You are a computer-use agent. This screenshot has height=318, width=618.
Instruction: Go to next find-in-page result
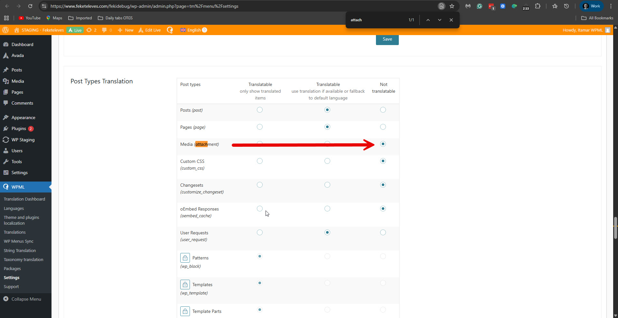(440, 20)
